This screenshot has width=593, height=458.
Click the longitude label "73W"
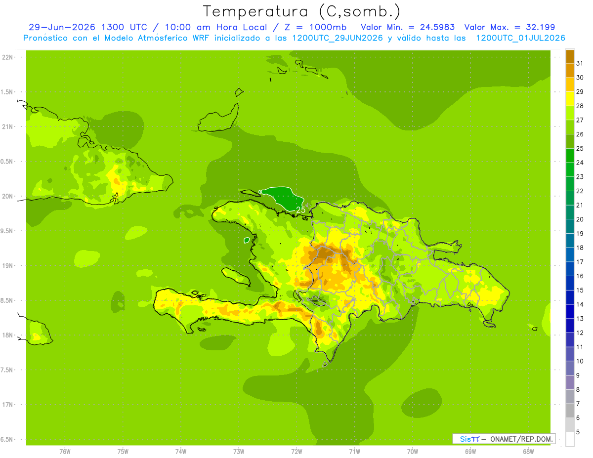(239, 452)
